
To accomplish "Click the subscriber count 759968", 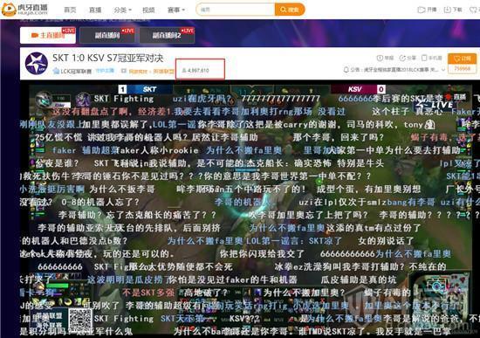I will click(x=462, y=69).
